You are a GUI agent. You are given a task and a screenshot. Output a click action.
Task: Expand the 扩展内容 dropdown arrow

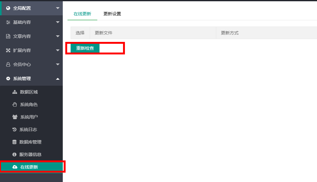58,50
